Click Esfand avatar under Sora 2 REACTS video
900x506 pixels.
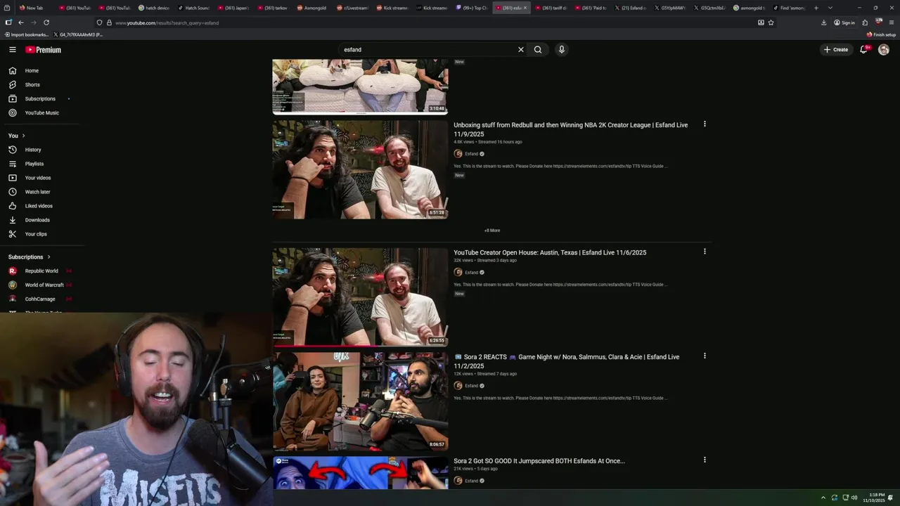[x=458, y=386]
